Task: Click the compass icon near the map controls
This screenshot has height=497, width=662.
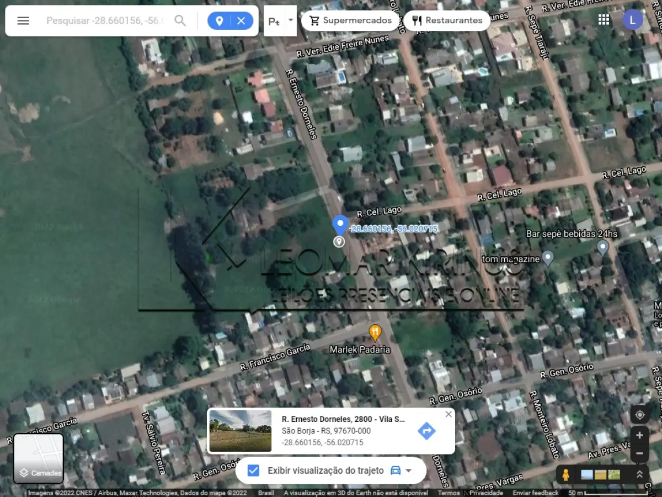Action: (x=639, y=414)
